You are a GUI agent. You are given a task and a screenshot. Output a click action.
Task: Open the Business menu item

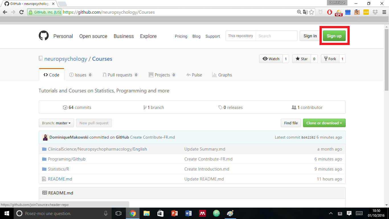pyautogui.click(x=124, y=36)
